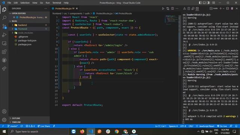
Task: Open the Search view in activity bar
Action: pyautogui.click(x=4, y=18)
